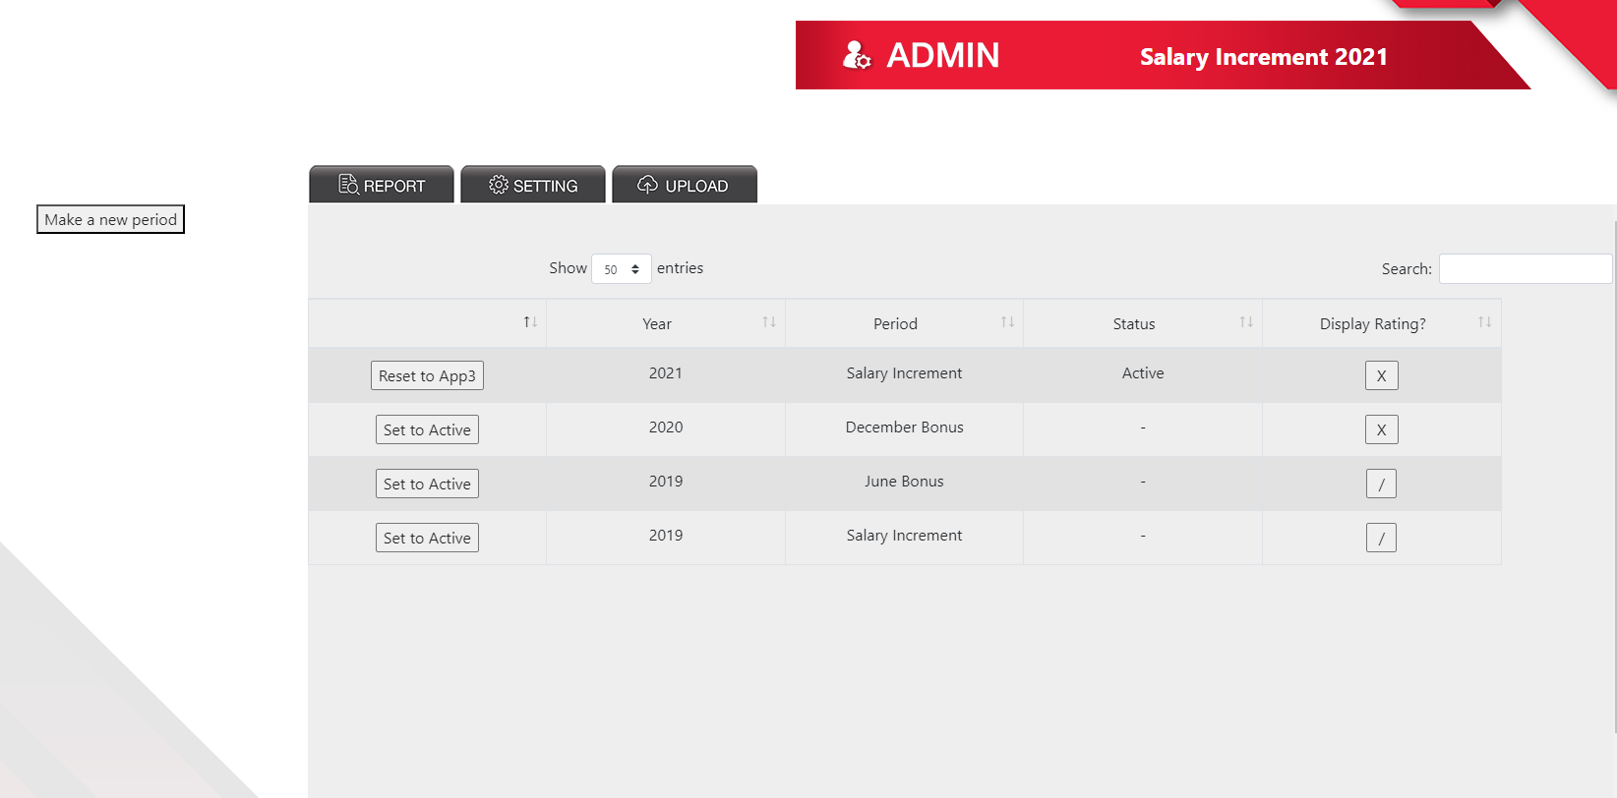Viewport: 1617px width, 798px height.
Task: Sort table by Status column arrows
Action: click(x=1246, y=322)
